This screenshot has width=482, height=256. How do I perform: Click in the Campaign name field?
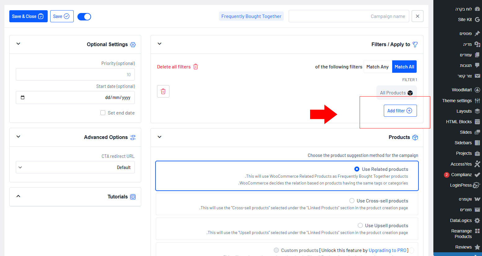[x=349, y=16]
